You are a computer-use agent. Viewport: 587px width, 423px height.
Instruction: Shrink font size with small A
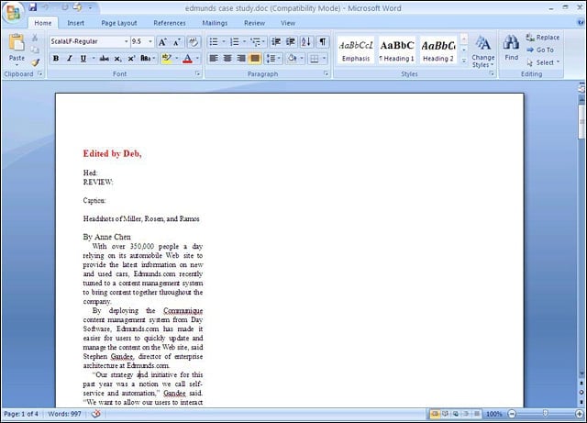177,42
